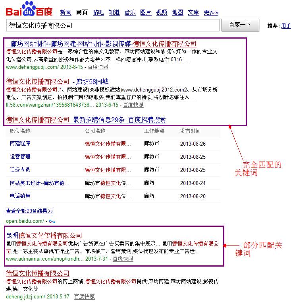This screenshot has width=291, height=302.
Task: Open the 视频 navigation link
Action: (162, 12)
